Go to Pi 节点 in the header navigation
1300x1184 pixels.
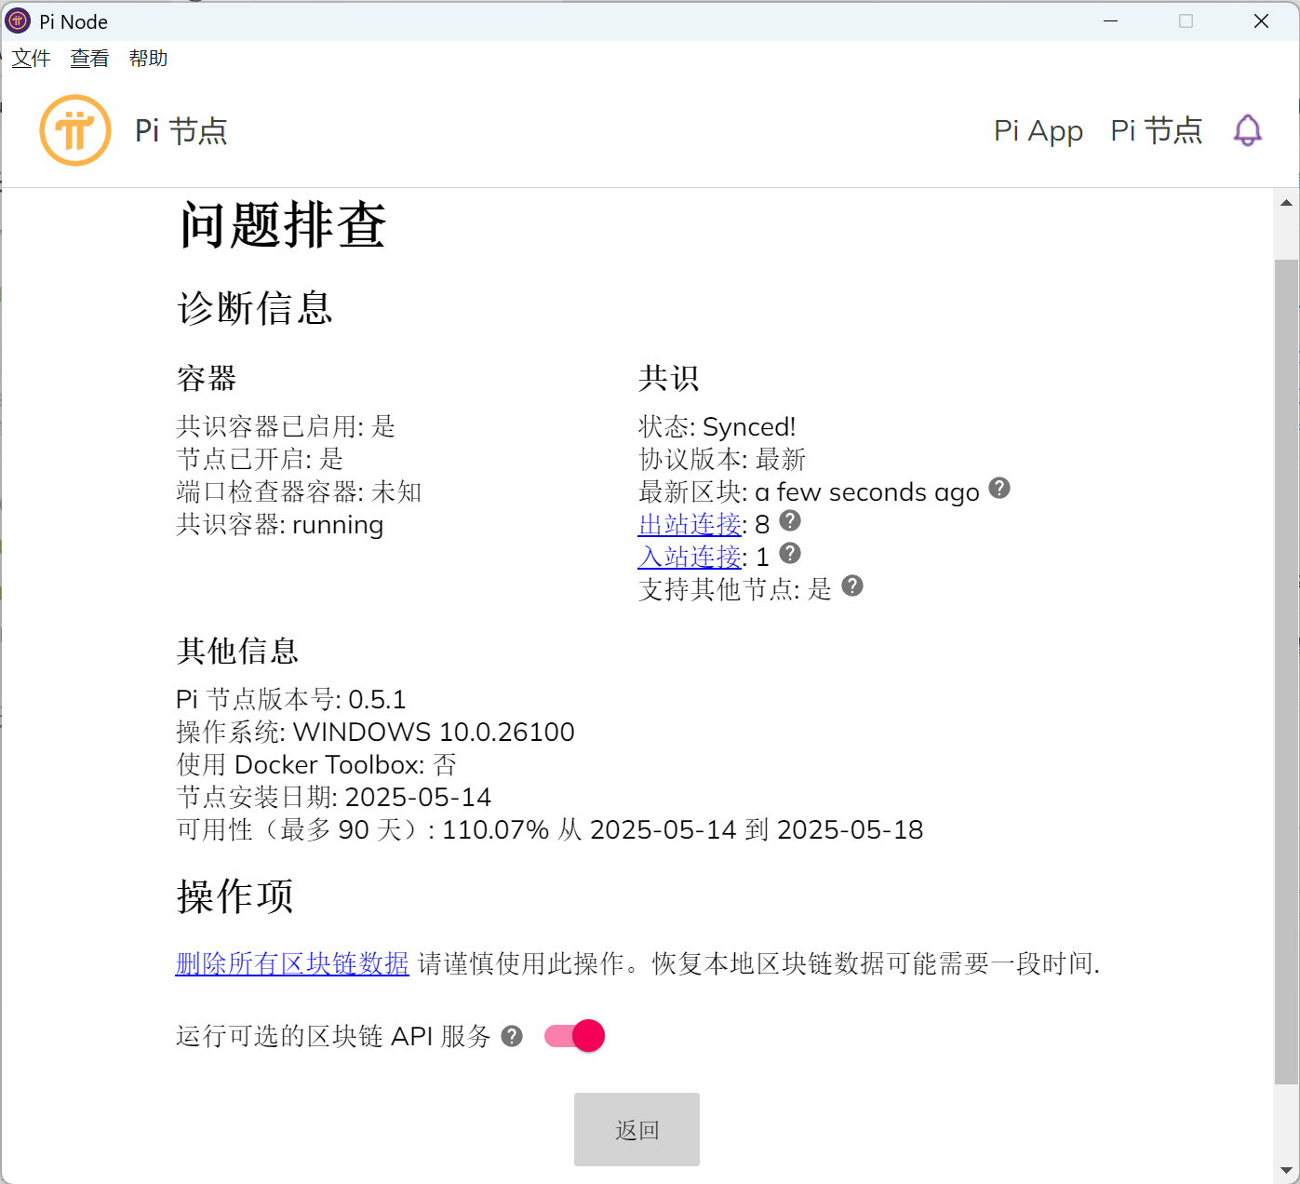(1157, 130)
